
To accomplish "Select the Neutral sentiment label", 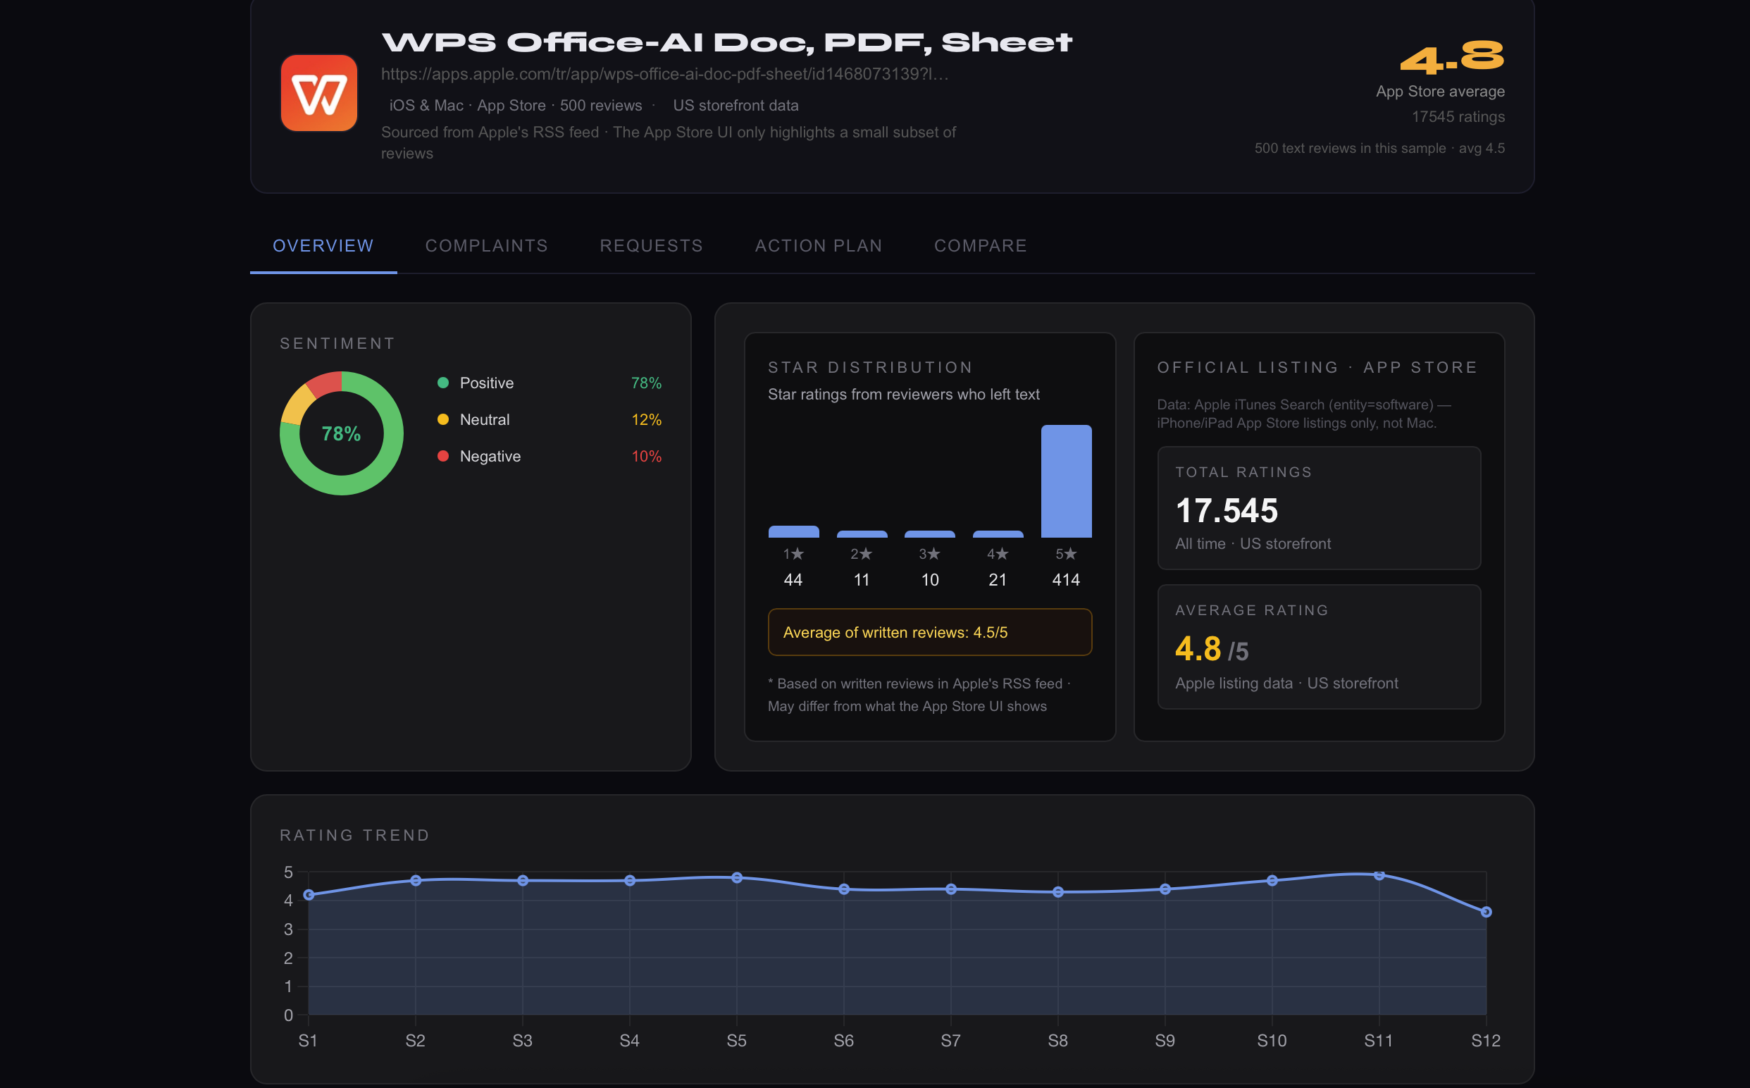I will tap(485, 419).
